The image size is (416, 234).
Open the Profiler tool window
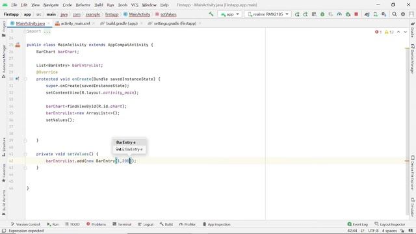187,224
